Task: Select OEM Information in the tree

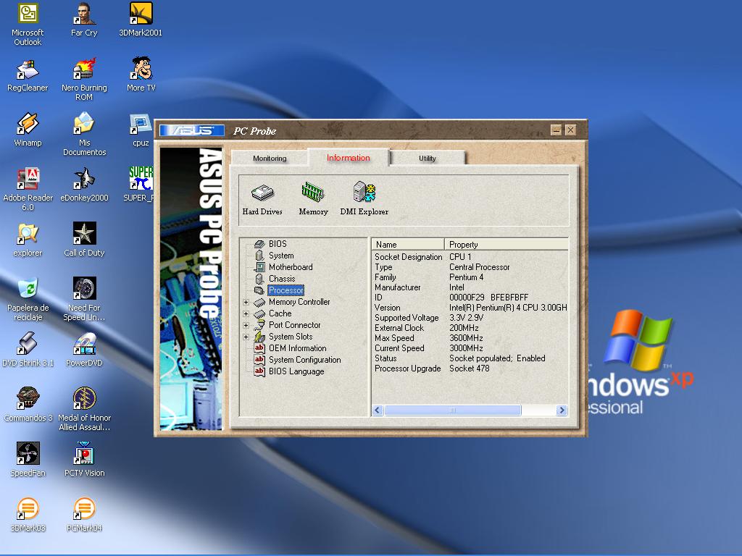Action: point(297,348)
